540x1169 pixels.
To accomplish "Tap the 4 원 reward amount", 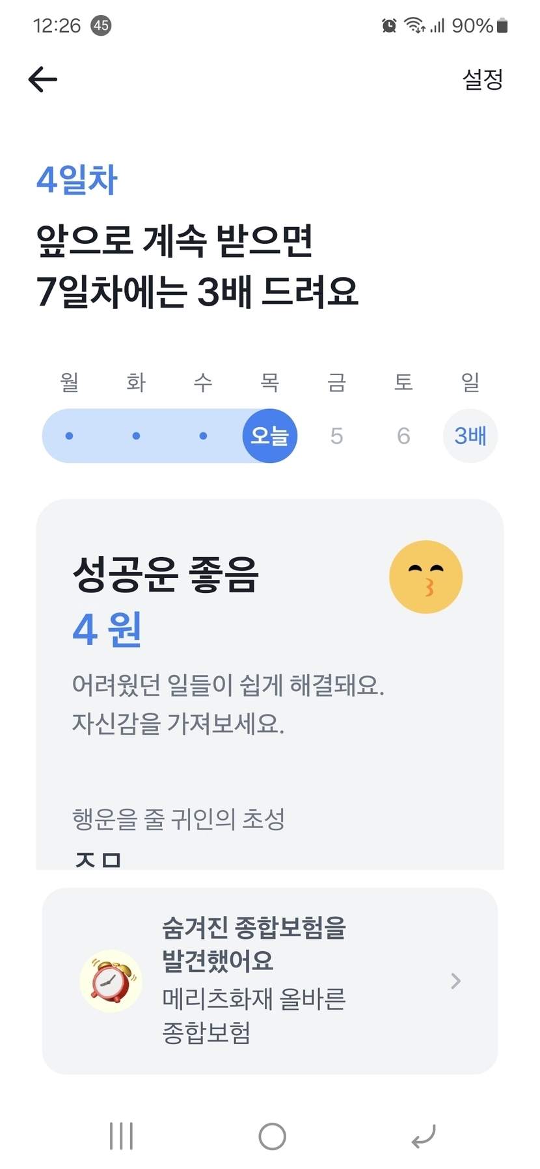I will tap(107, 629).
